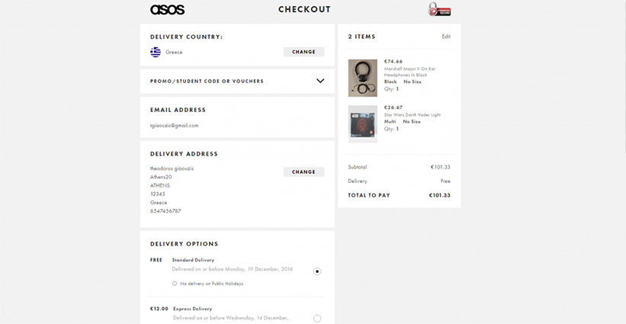
Task: Click the ASOS logo
Action: (x=167, y=10)
